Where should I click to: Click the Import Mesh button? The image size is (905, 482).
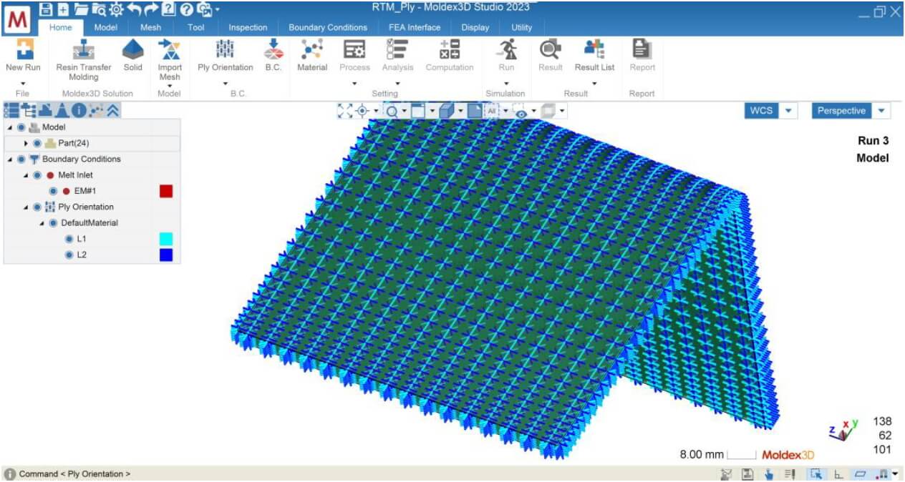pyautogui.click(x=170, y=60)
